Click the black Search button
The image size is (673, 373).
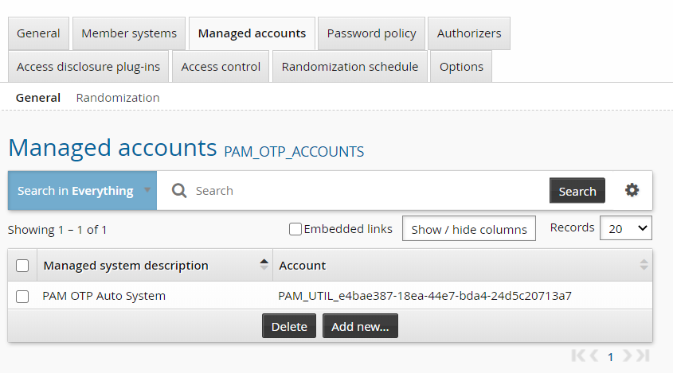pos(577,191)
